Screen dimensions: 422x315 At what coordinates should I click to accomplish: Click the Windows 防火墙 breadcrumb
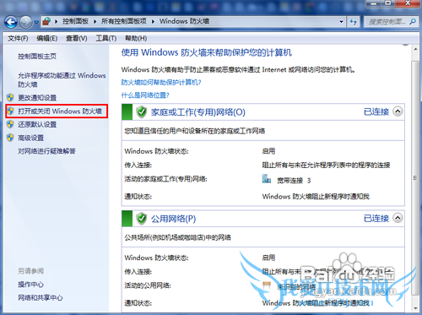click(184, 21)
